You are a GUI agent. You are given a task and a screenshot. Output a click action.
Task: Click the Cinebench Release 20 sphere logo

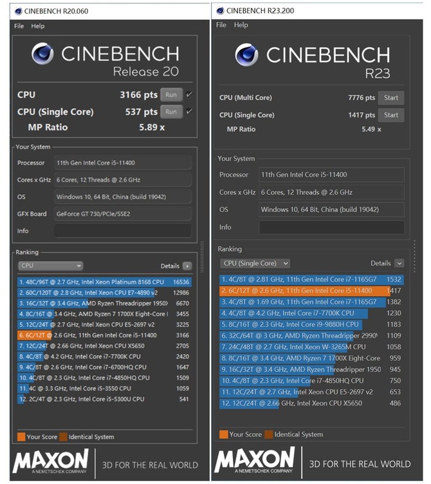tap(42, 54)
